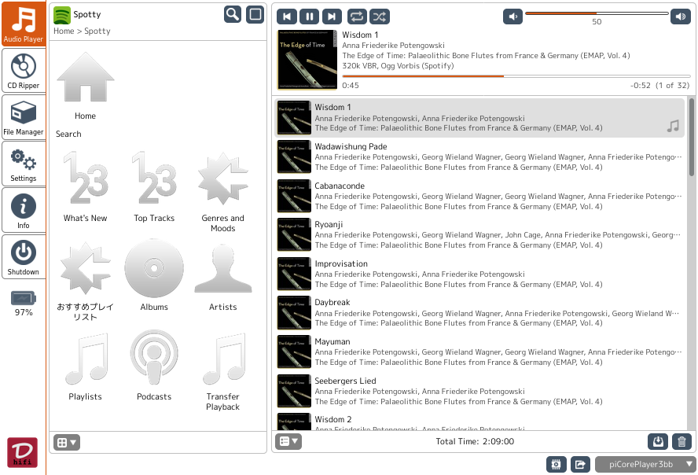
Task: Set level on volume slider
Action: click(597, 13)
